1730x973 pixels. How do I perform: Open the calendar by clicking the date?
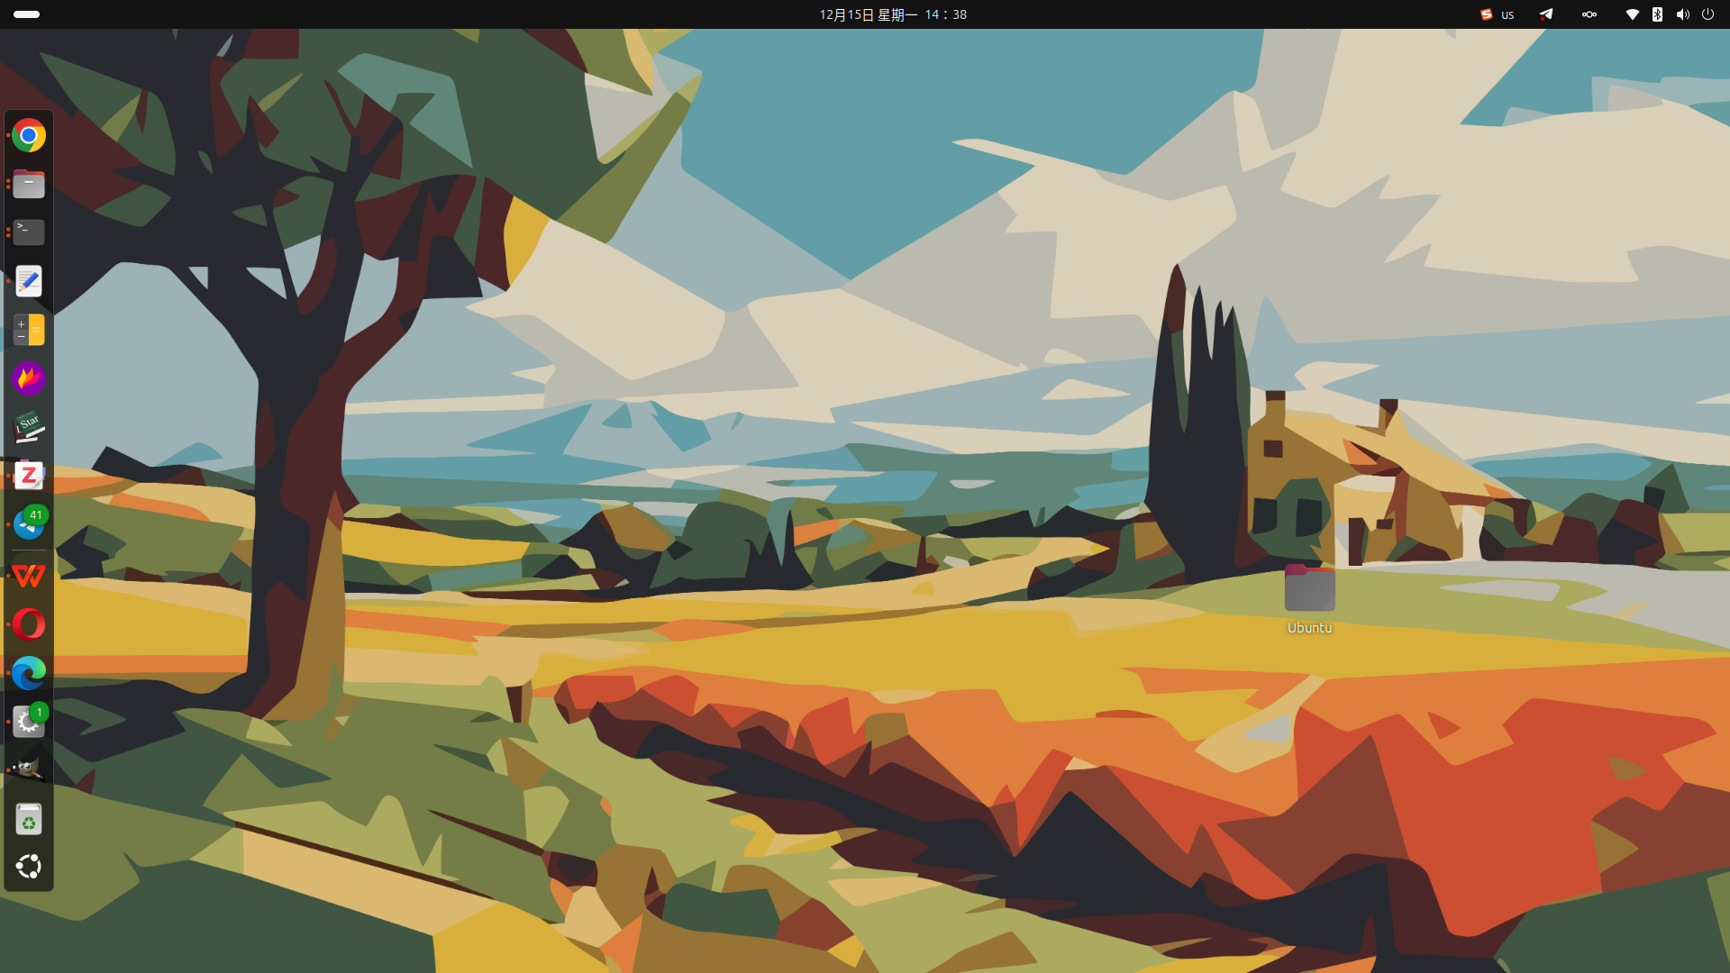891,14
